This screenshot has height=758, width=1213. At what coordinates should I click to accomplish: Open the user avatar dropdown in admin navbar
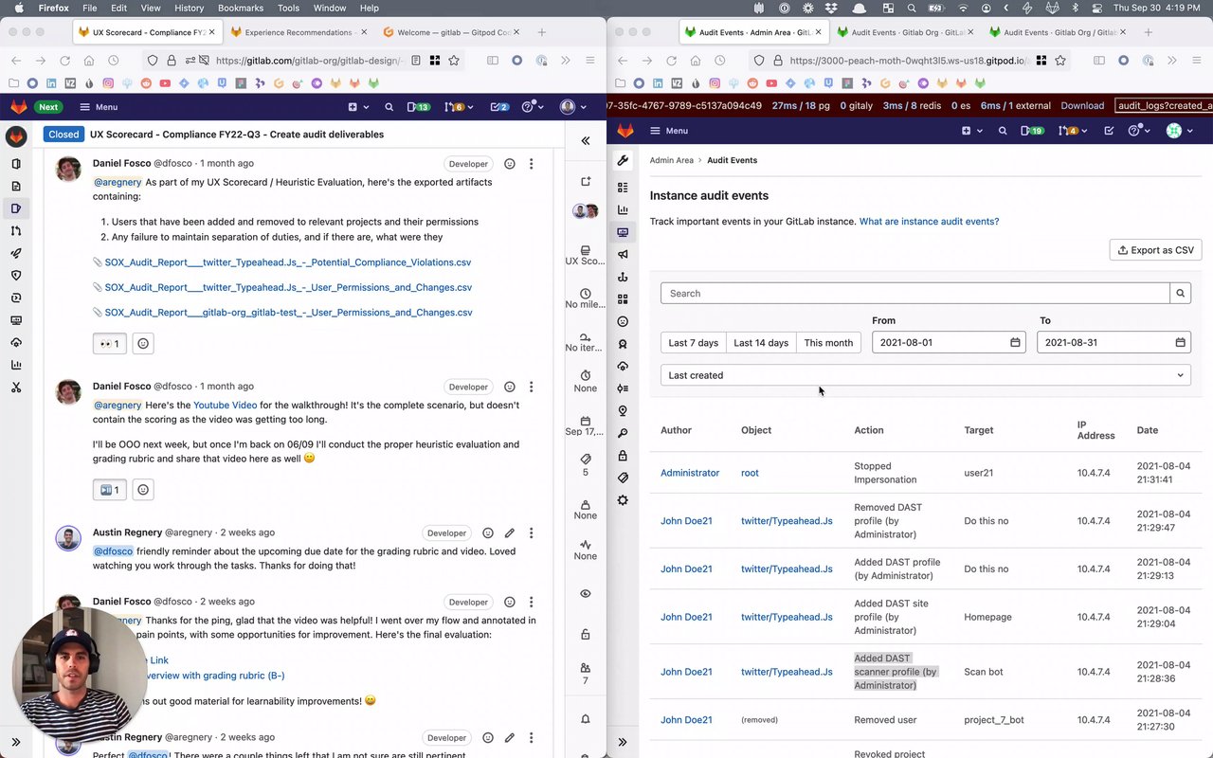(1179, 131)
